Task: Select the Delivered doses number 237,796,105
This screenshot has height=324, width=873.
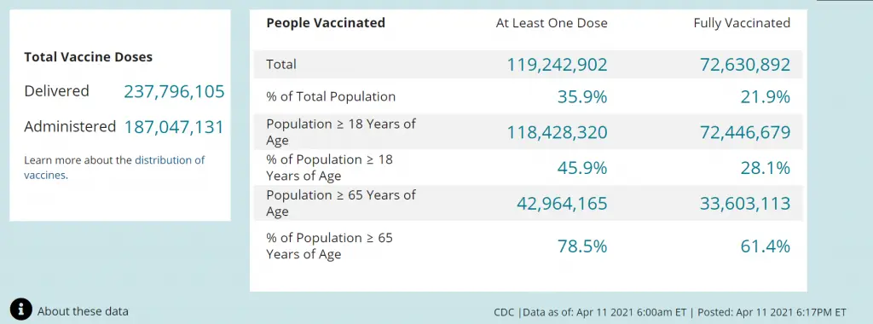Action: coord(174,91)
